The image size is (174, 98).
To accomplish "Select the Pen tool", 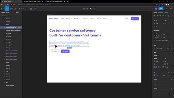I will [x=19, y=9].
